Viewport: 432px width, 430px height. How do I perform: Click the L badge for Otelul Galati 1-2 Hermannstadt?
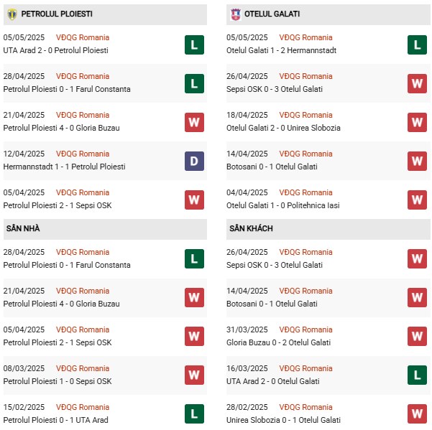[417, 45]
